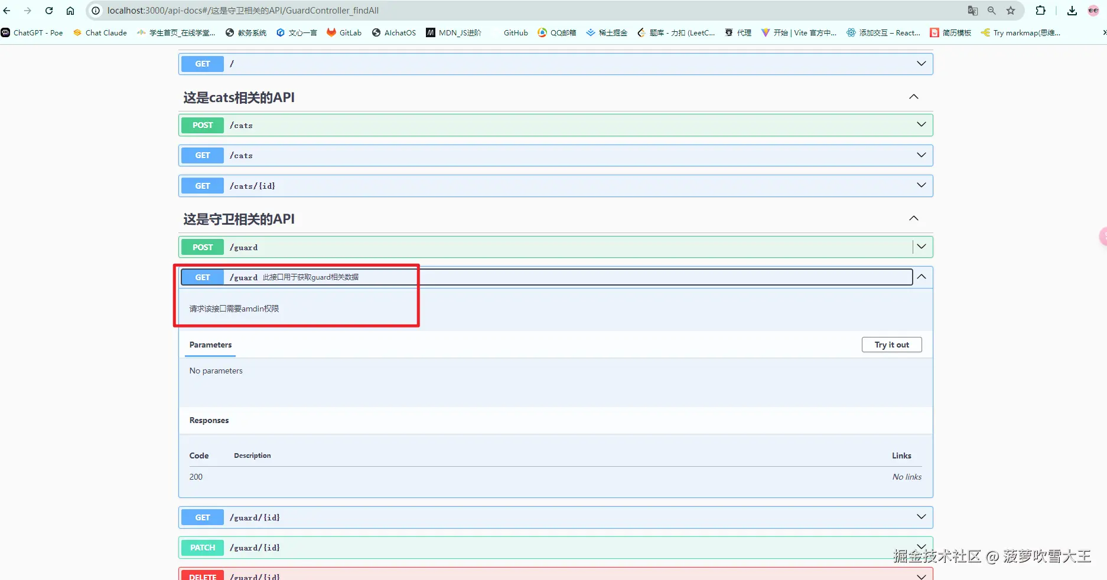Expand the GET /cats endpoint chevron
1107x580 pixels.
[921, 155]
